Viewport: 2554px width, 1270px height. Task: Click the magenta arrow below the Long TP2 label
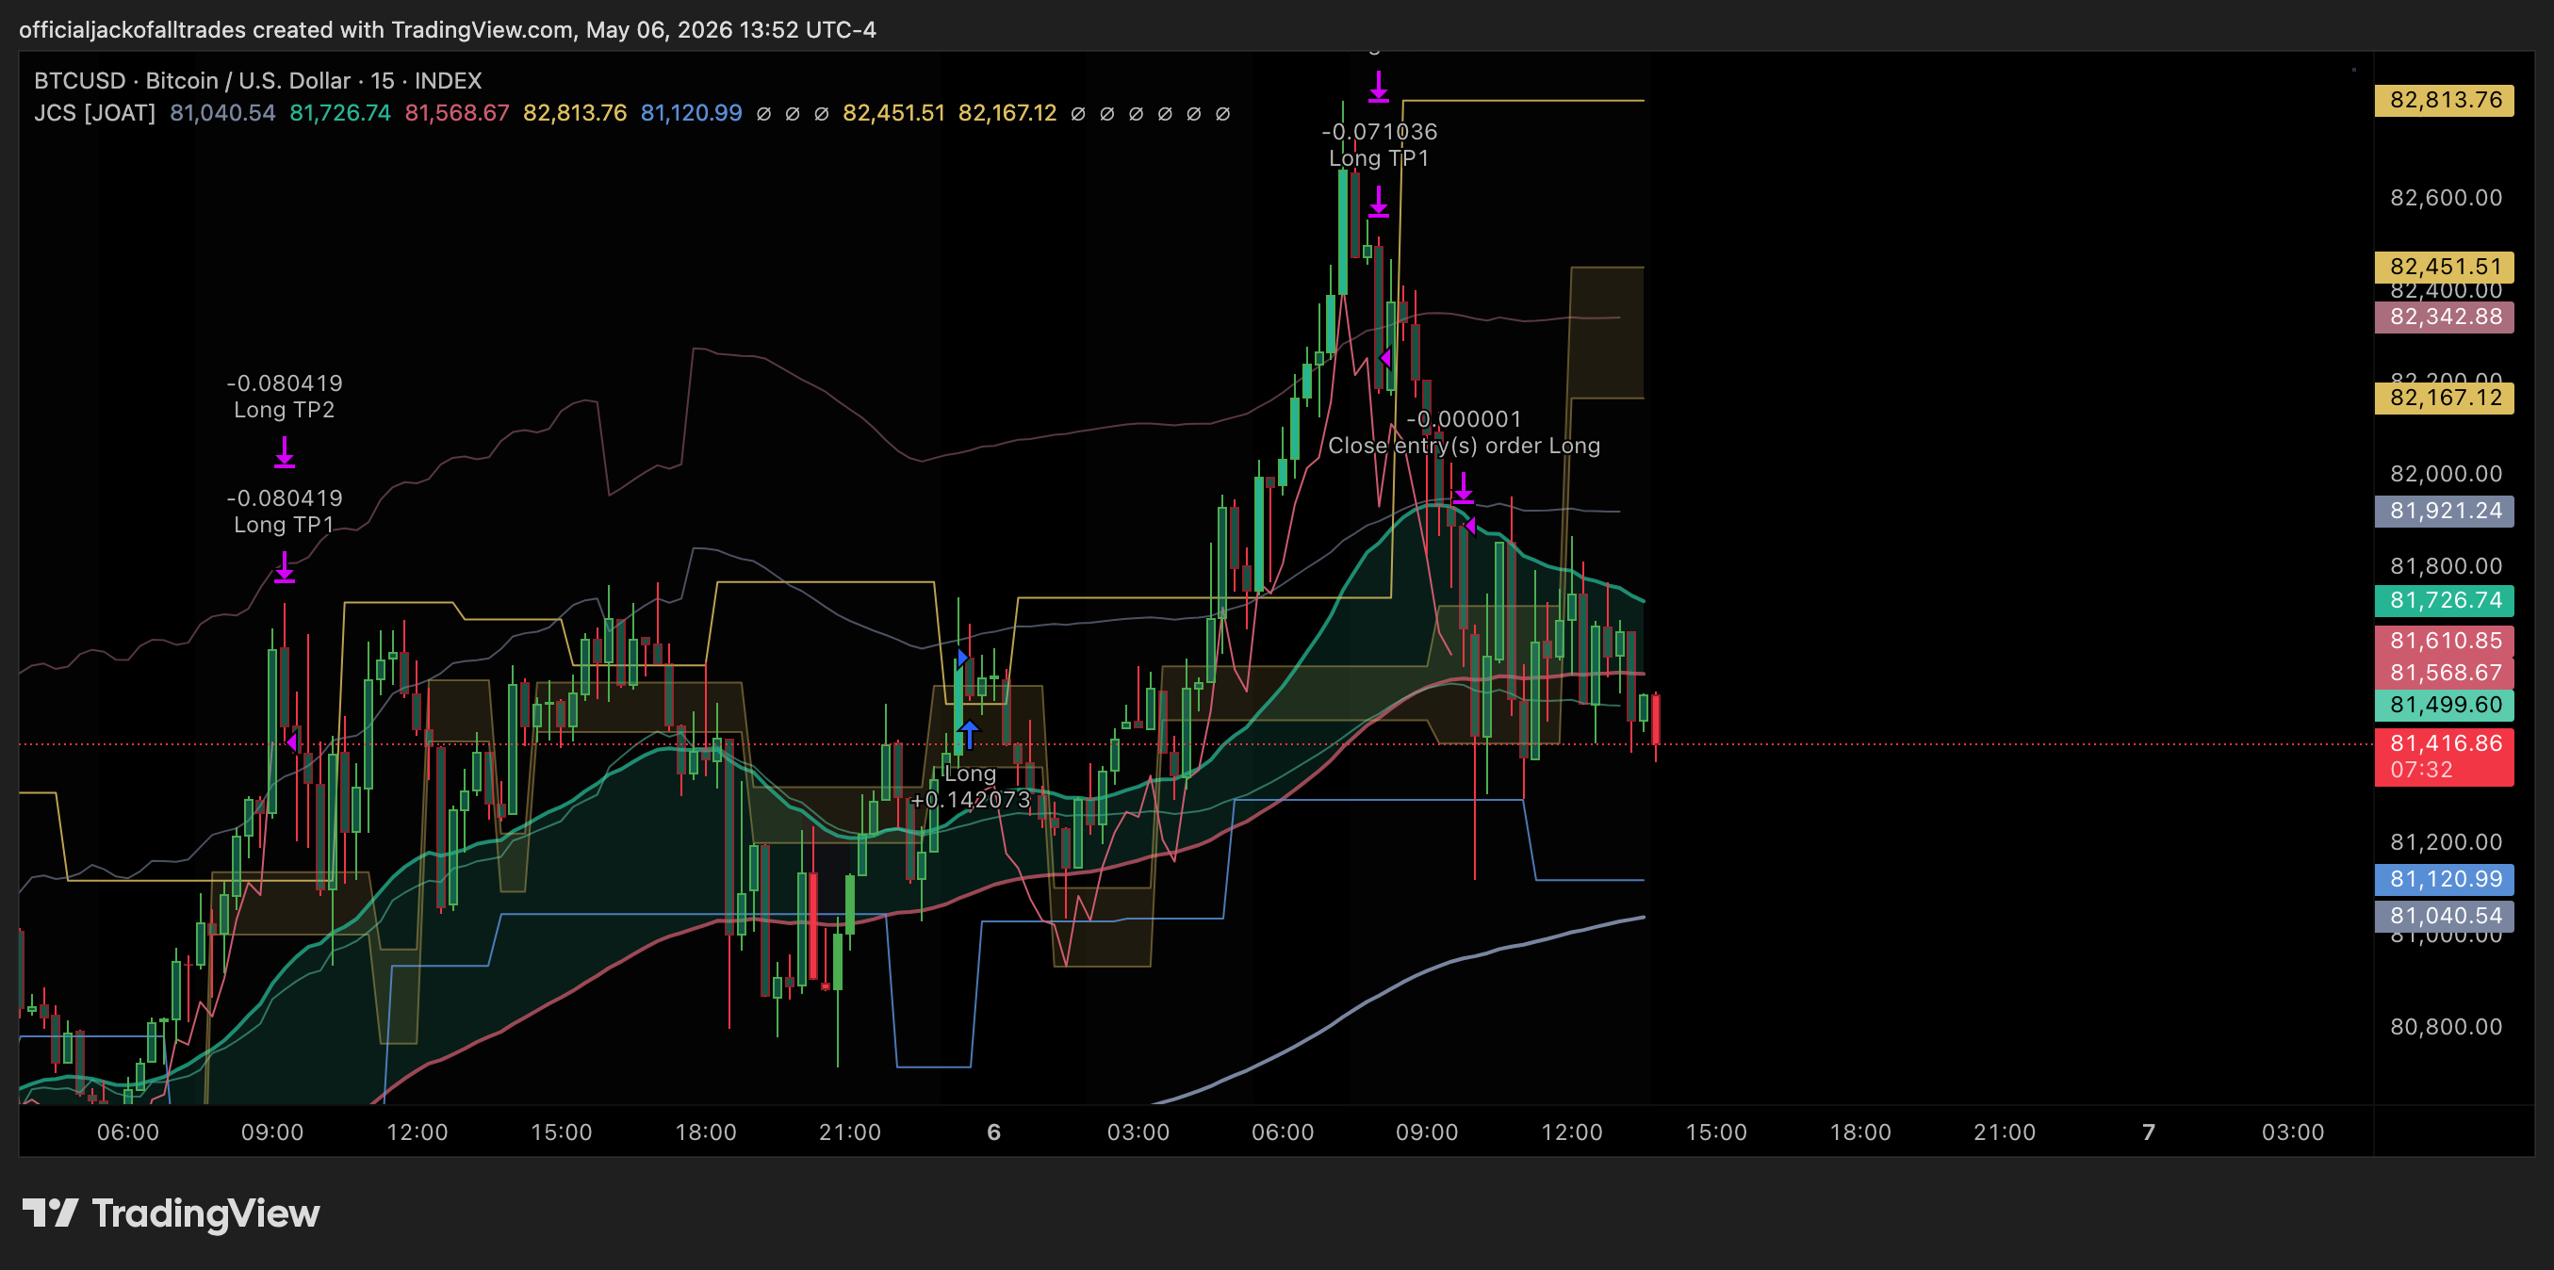click(285, 453)
